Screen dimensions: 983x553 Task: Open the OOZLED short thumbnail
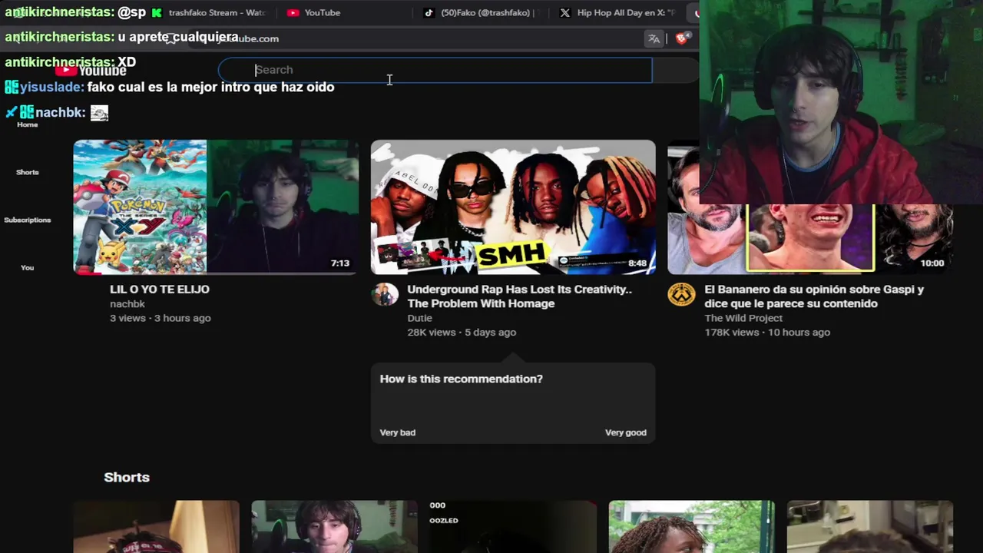click(513, 527)
